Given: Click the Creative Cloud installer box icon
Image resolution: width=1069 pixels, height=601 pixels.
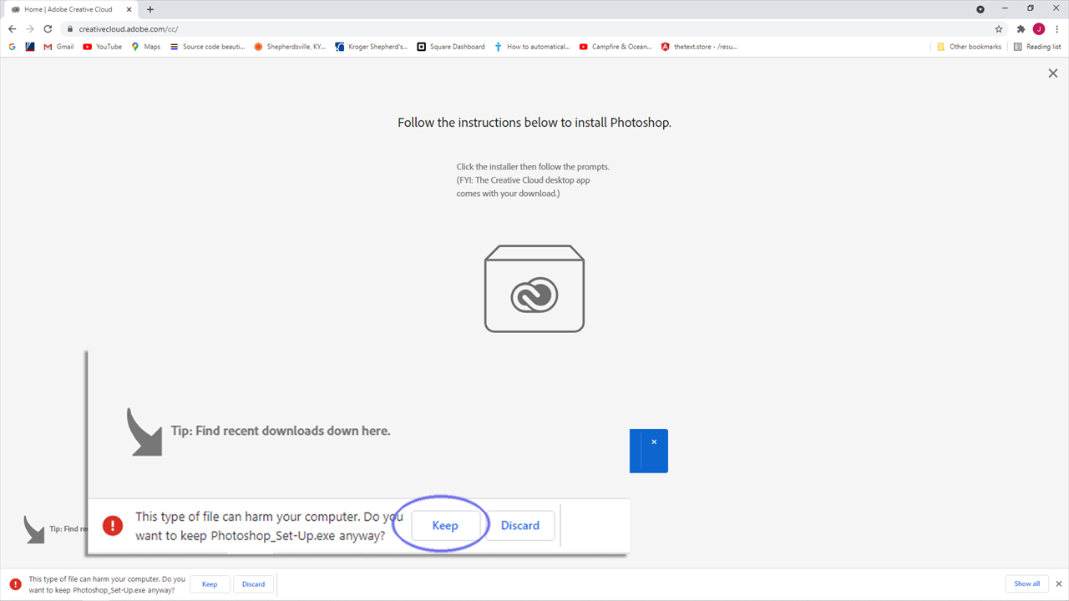Looking at the screenshot, I should click(534, 289).
